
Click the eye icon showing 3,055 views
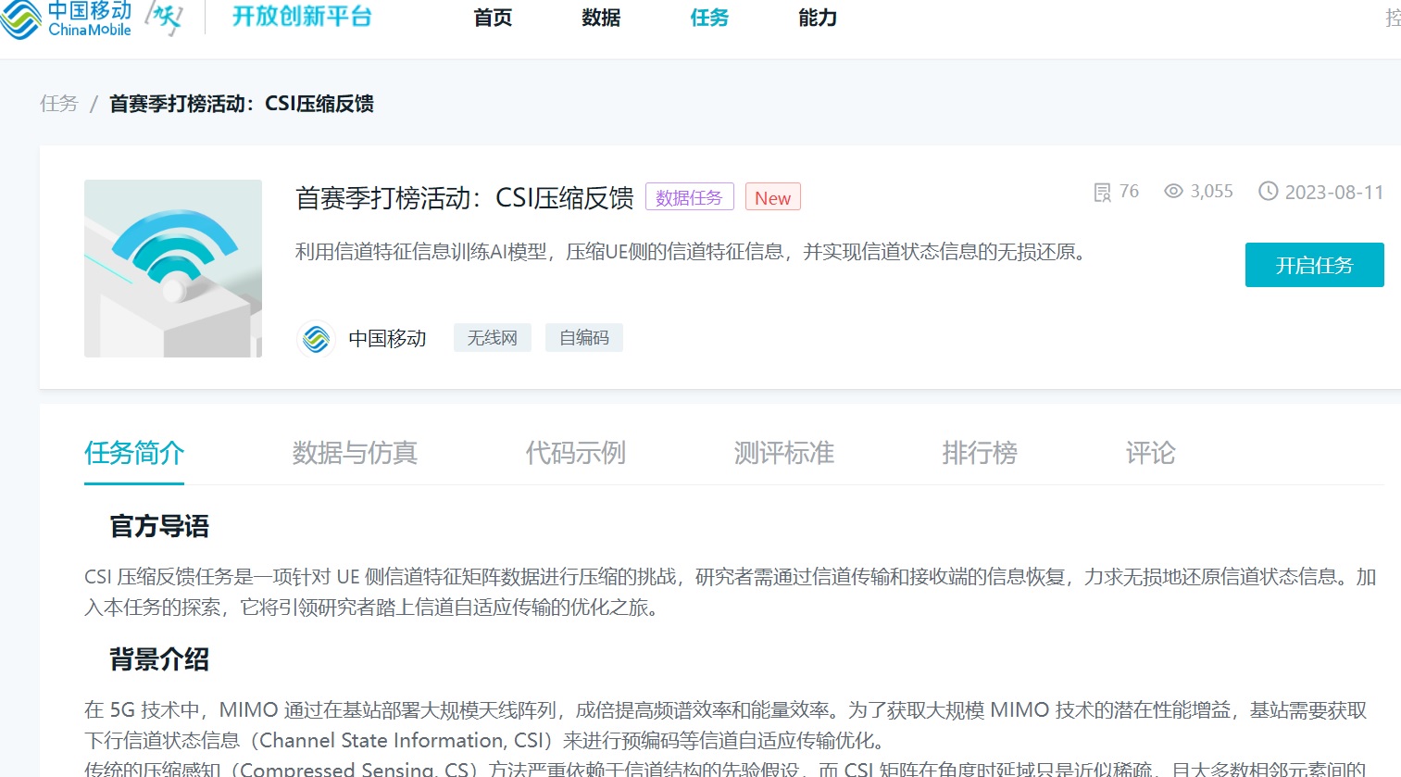click(1172, 191)
